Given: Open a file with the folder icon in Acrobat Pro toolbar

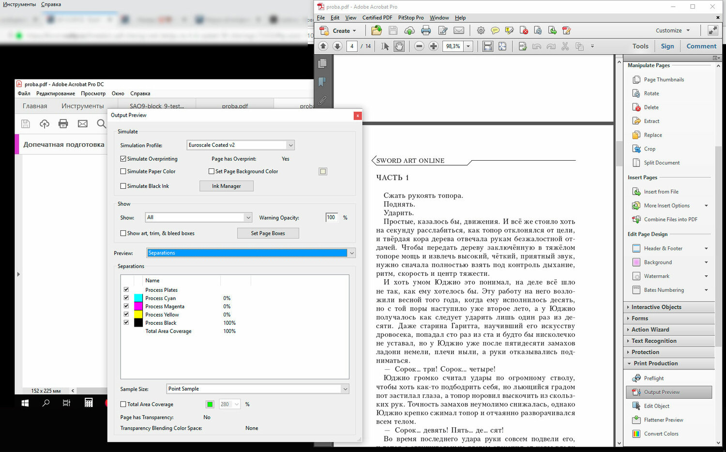Looking at the screenshot, I should pos(376,30).
